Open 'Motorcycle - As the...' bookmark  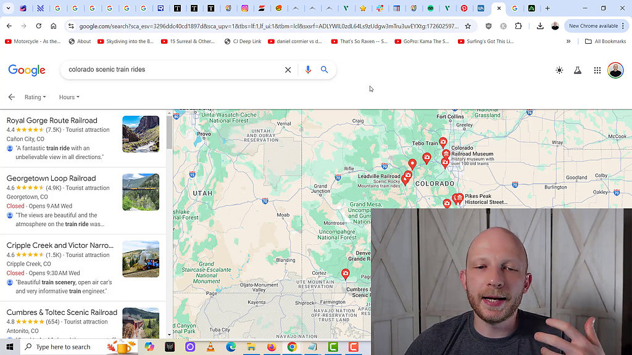click(x=33, y=41)
